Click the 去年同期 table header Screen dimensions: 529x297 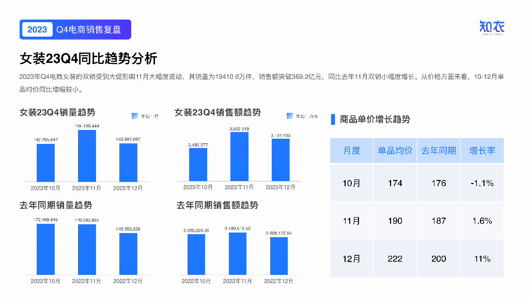coord(439,151)
